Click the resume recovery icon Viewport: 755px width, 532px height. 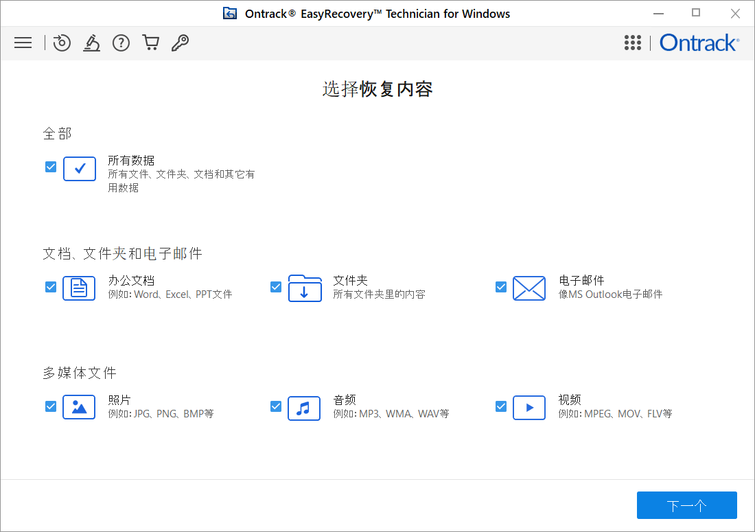[62, 43]
